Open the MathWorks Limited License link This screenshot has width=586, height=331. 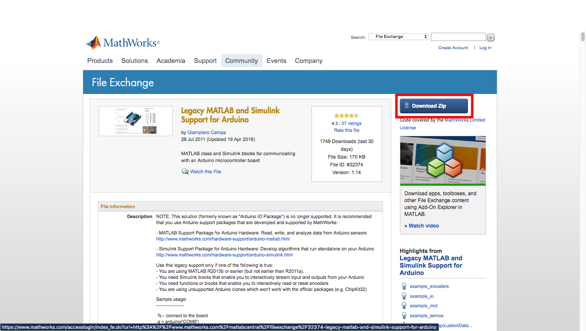(465, 120)
